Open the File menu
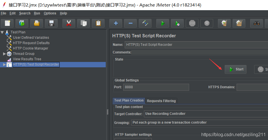 click(x=3, y=13)
